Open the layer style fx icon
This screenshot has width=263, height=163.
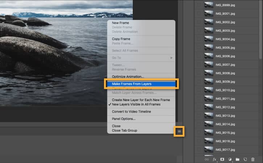pyautogui.click(x=214, y=159)
